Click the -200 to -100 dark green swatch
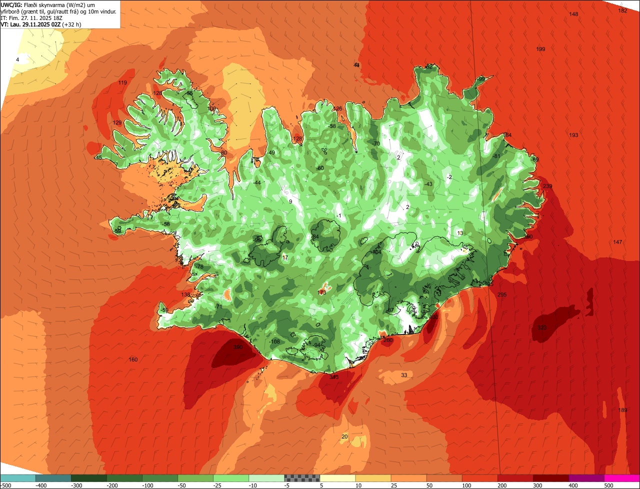 click(x=124, y=478)
